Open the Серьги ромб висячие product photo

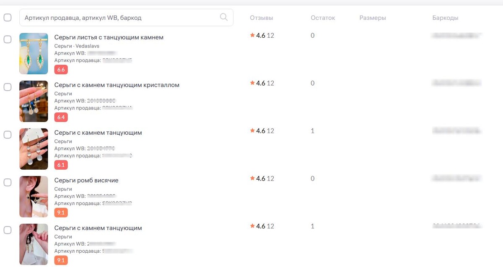pyautogui.click(x=34, y=196)
